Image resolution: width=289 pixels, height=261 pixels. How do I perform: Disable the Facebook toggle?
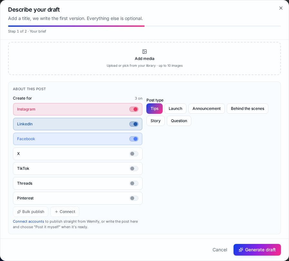coord(134,139)
